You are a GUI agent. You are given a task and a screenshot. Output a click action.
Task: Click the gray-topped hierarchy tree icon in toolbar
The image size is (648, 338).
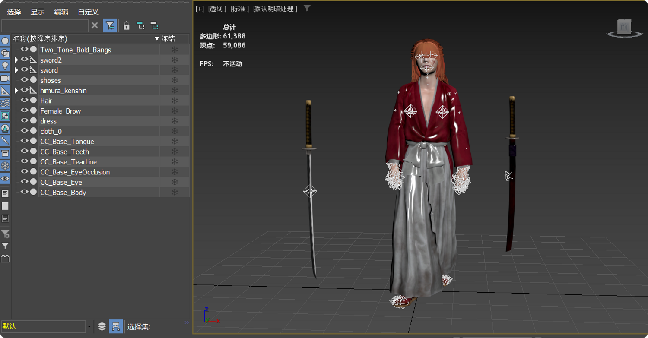tap(154, 25)
